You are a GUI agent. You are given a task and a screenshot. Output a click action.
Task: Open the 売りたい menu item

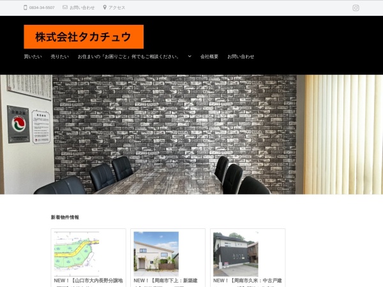[60, 57]
